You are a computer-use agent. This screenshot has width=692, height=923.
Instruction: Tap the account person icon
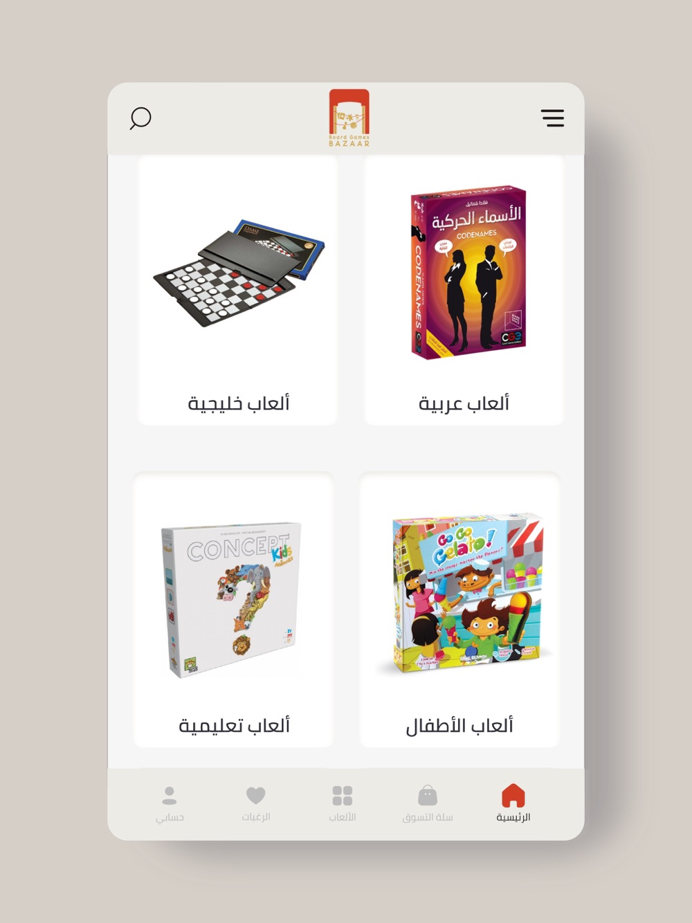(170, 796)
